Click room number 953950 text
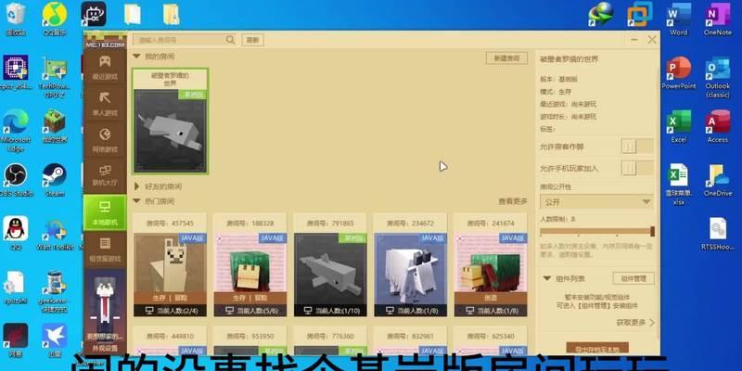 [x=249, y=337]
